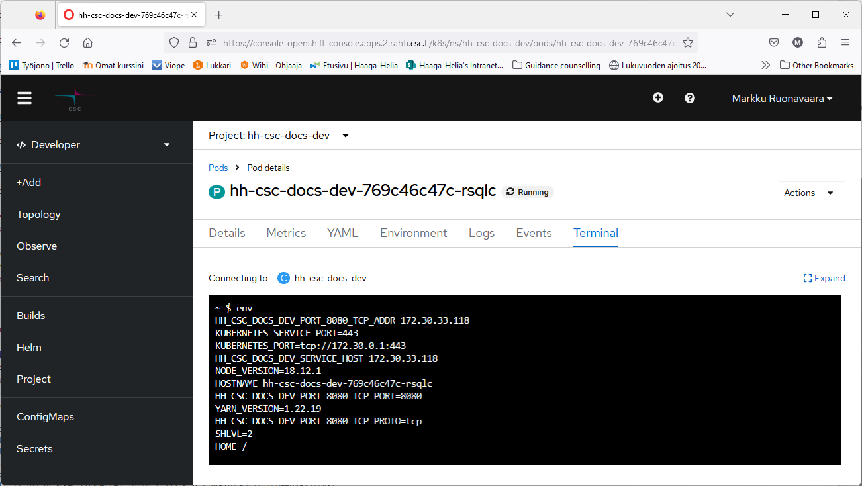Open the help question mark icon
The image size is (862, 486).
click(690, 98)
